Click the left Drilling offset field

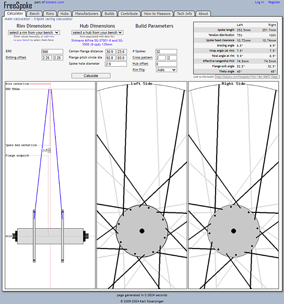coord(47,58)
